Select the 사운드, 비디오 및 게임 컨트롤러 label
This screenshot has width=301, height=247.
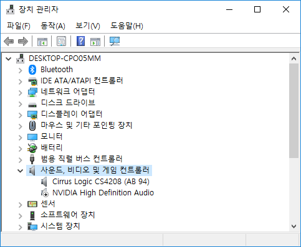(95, 170)
